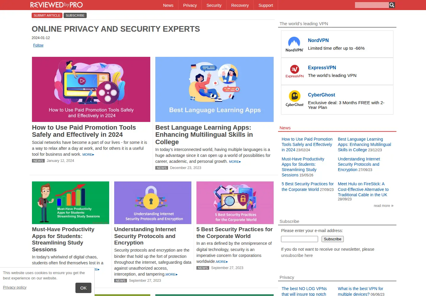Screen dimensions: 426x296
Task: Open the Privacy menu item
Action: click(190, 5)
